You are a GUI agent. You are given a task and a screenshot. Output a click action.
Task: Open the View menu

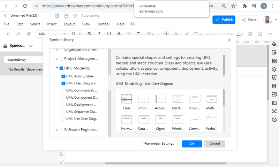[x=86, y=24]
